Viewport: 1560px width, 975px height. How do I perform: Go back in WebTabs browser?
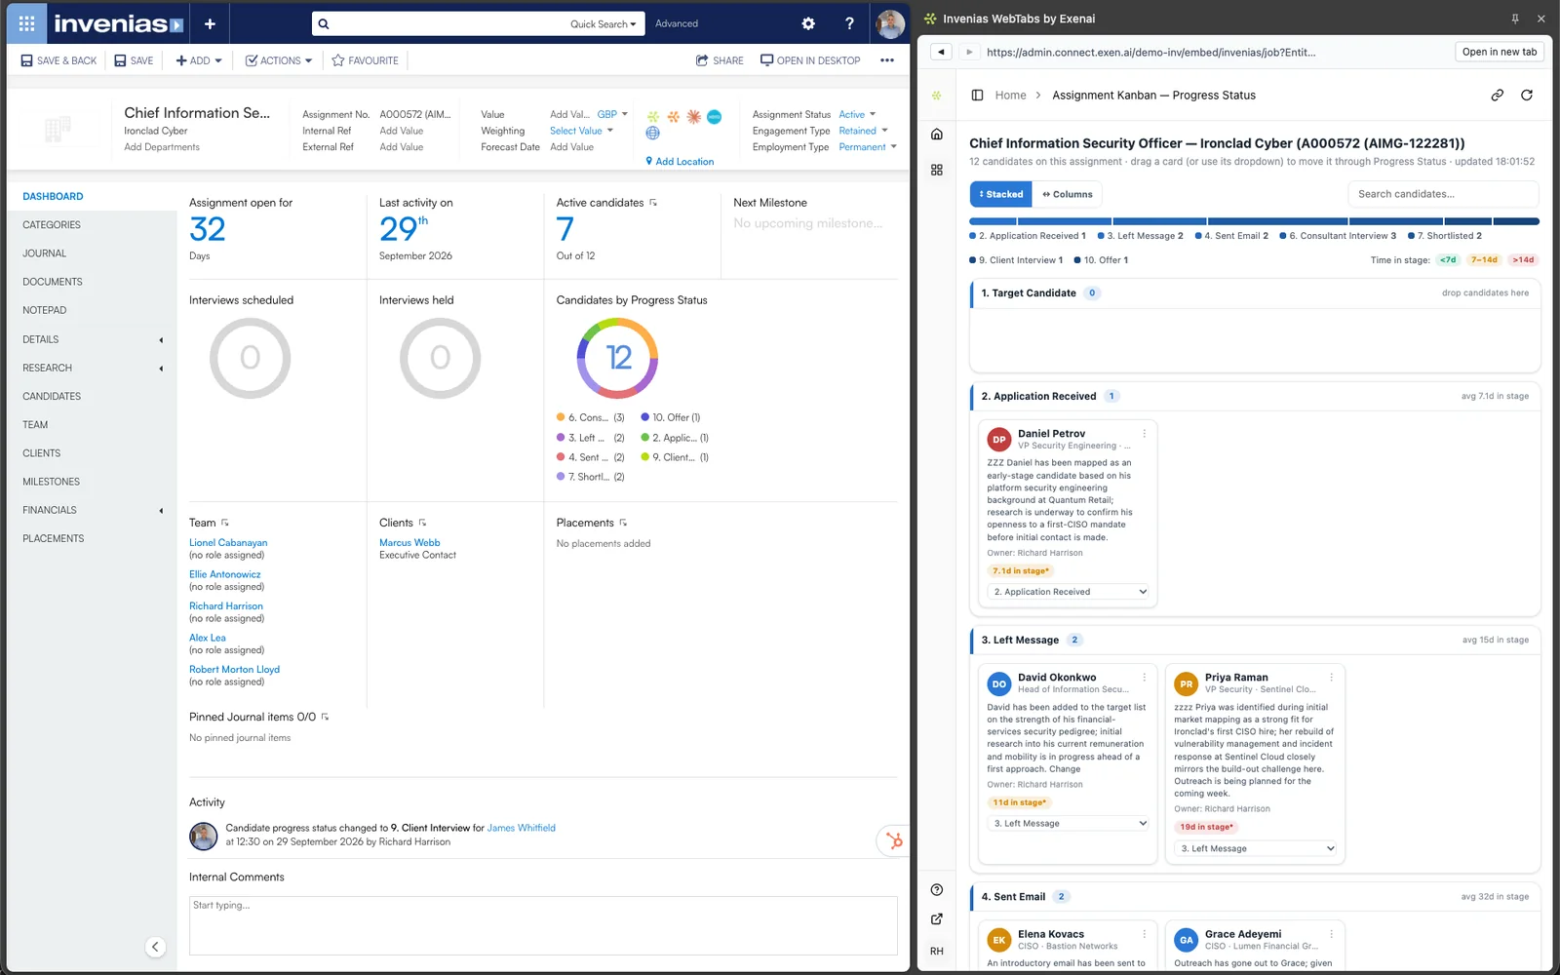[x=941, y=52]
